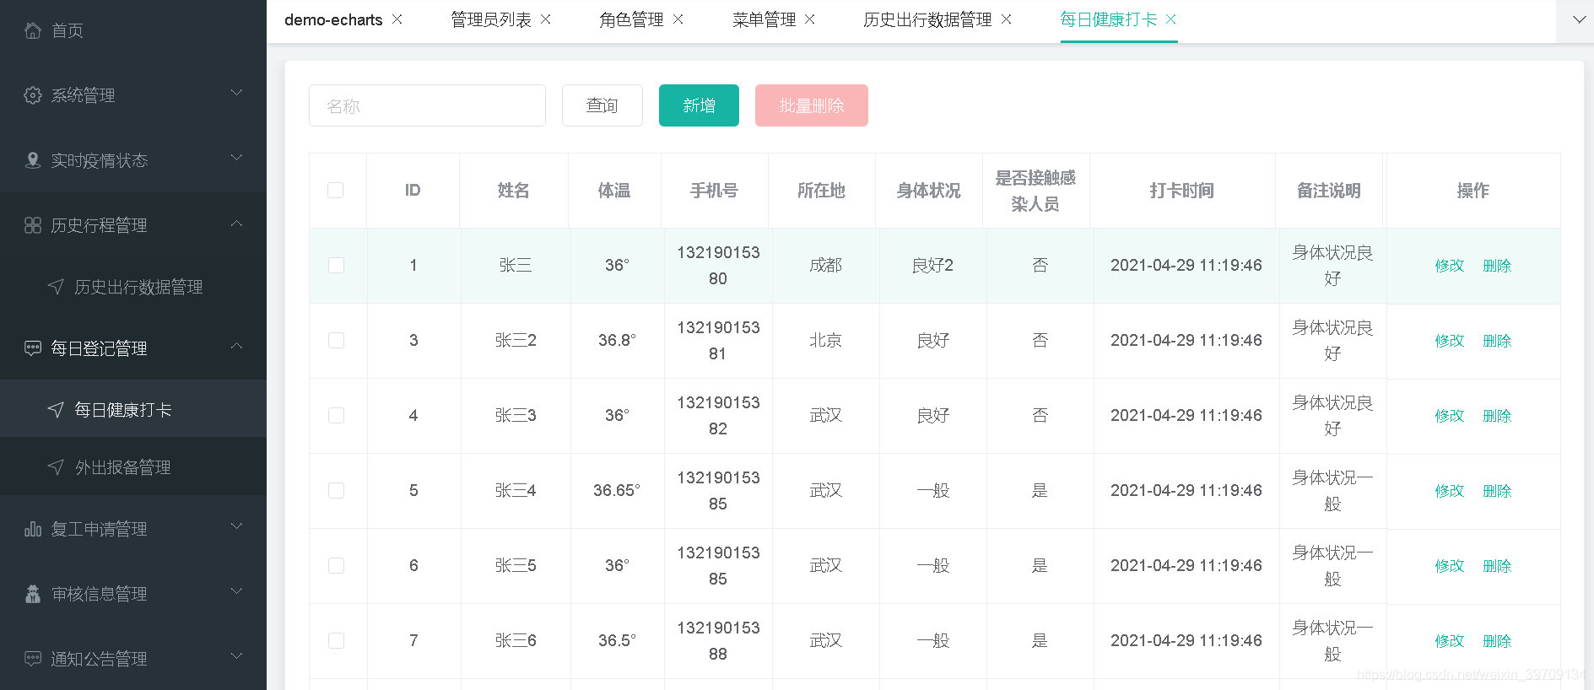
Task: Click 删除 for the 张三3 row
Action: click(x=1497, y=416)
